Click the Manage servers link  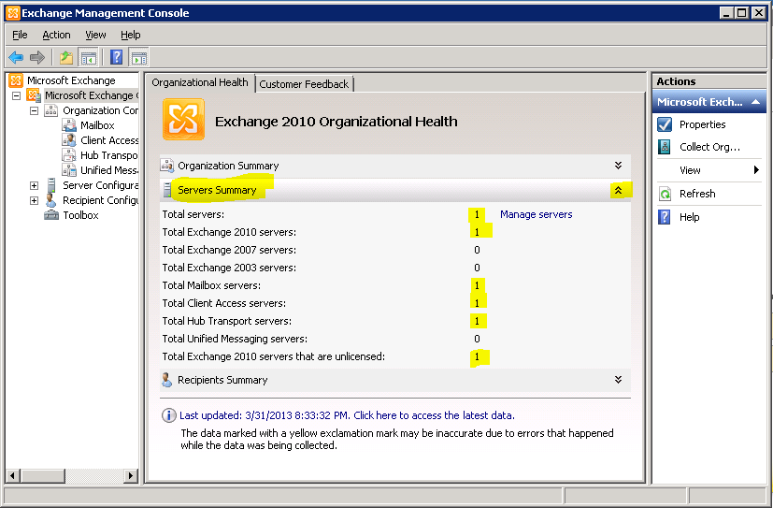pos(537,214)
